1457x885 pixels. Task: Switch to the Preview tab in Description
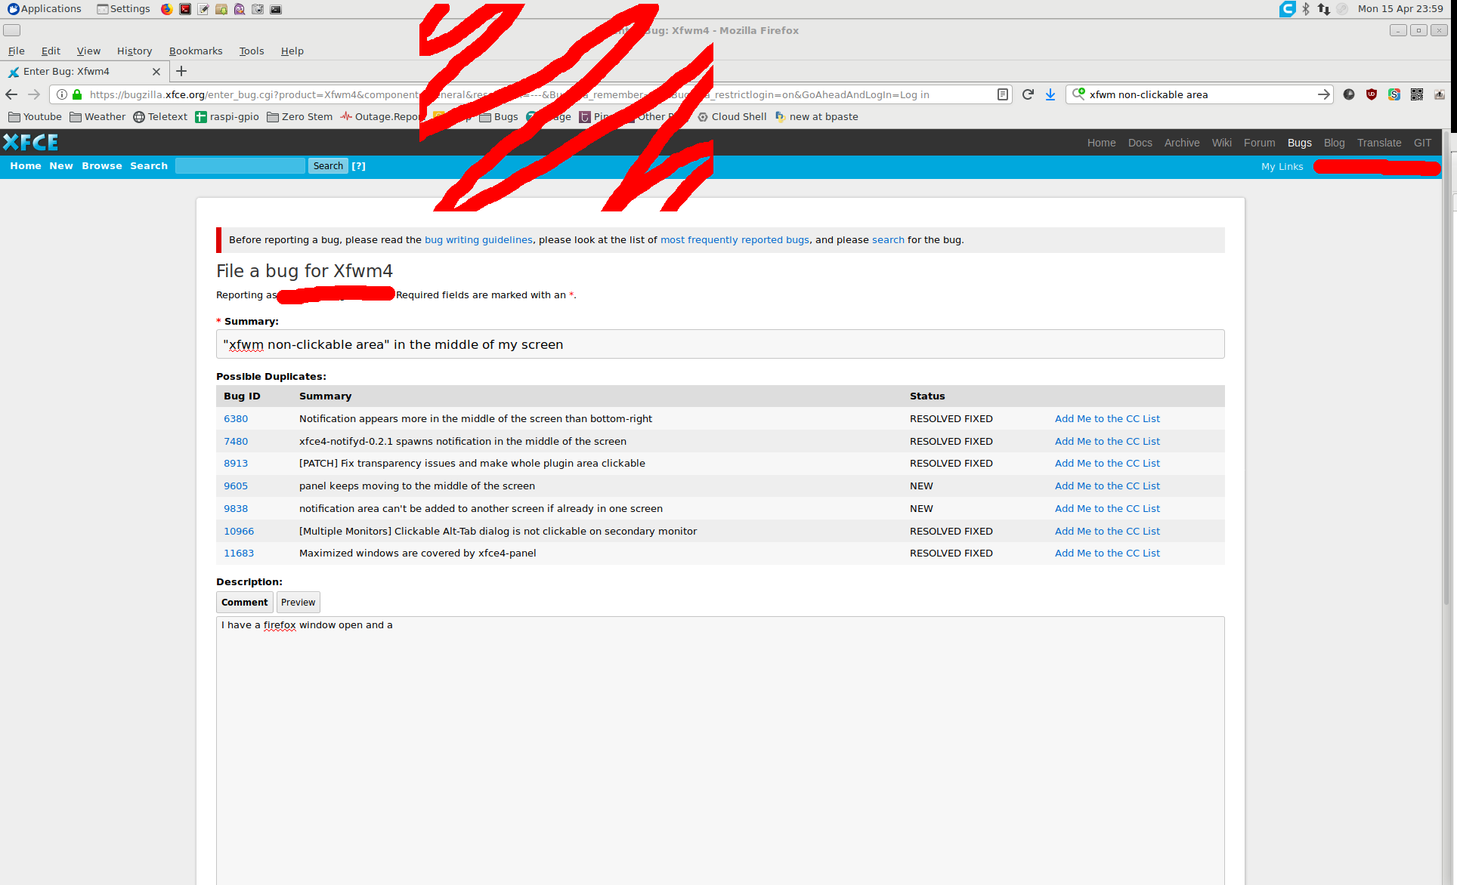point(298,602)
